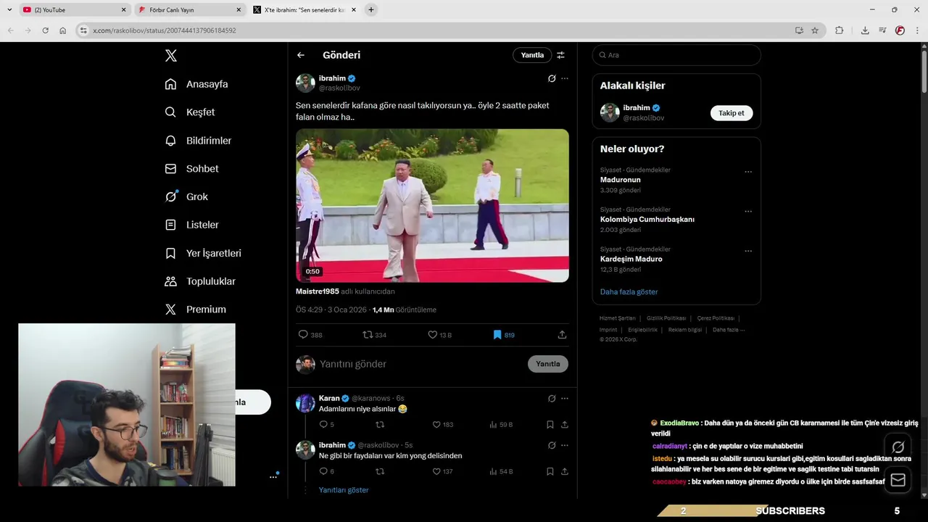This screenshot has width=928, height=522.
Task: Click the Ara search field
Action: pos(676,55)
